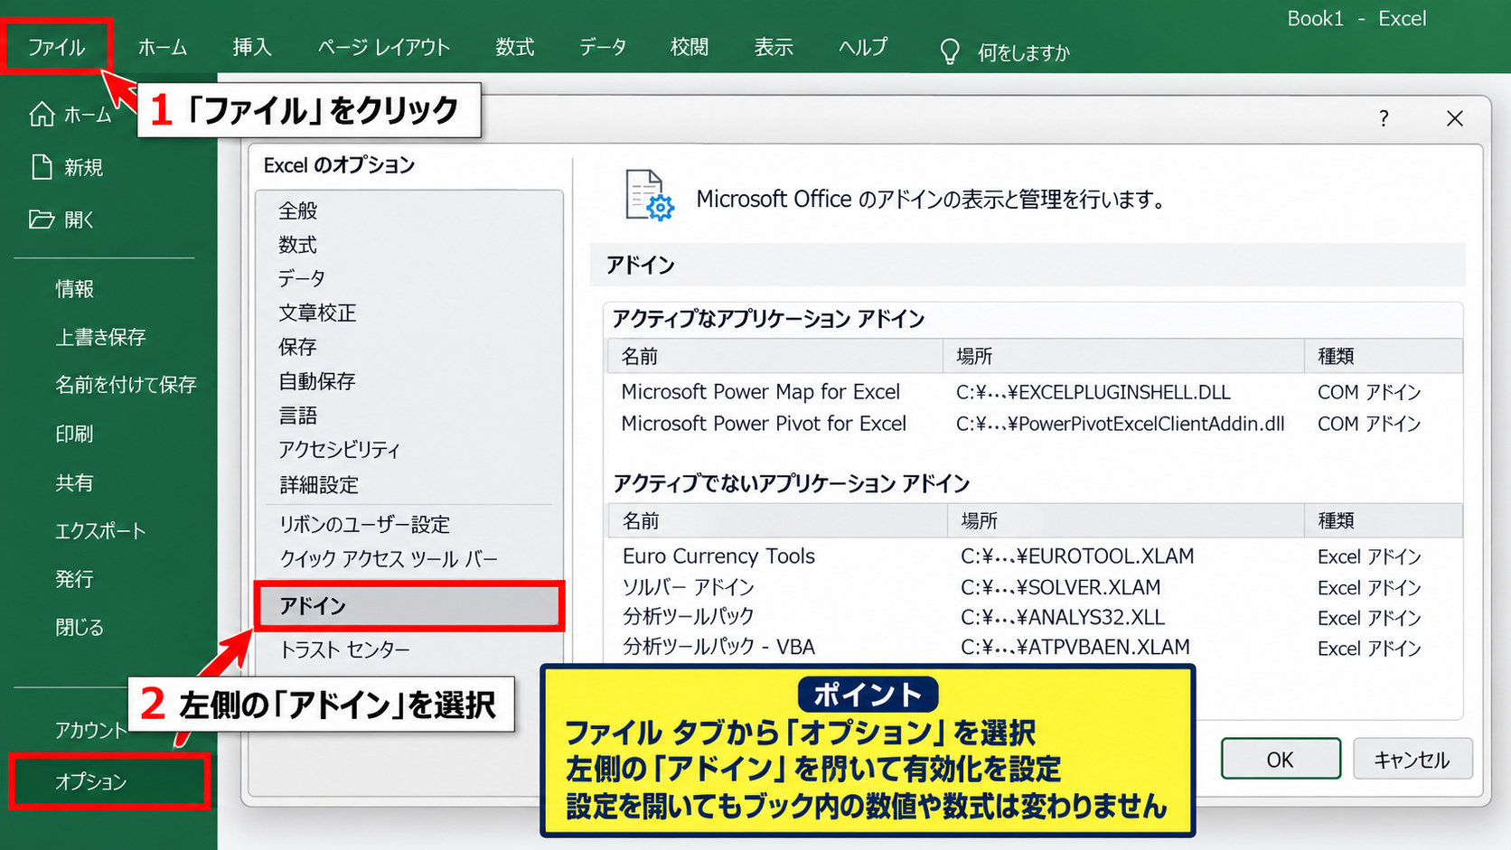Click the 何をしますか search box
This screenshot has height=850, width=1511.
click(x=1024, y=52)
